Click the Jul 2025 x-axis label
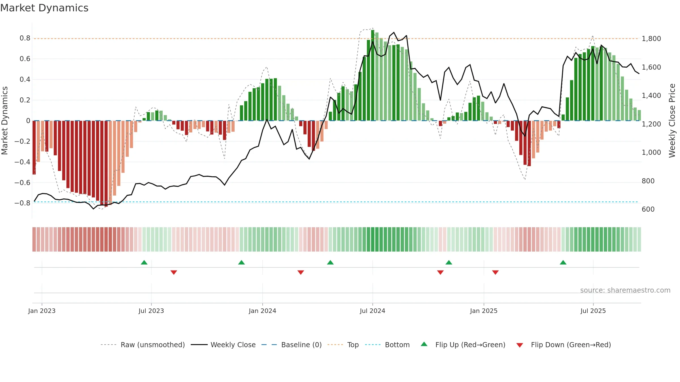This screenshot has width=680, height=382. coord(593,311)
